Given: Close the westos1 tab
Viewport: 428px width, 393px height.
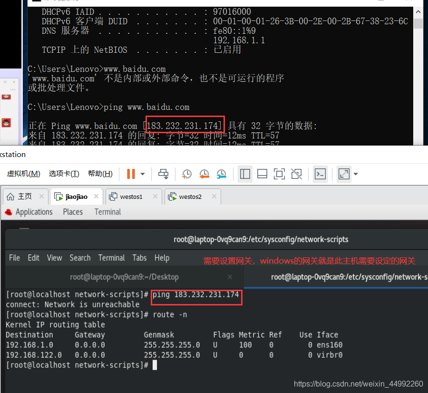Looking at the screenshot, I should (x=156, y=196).
